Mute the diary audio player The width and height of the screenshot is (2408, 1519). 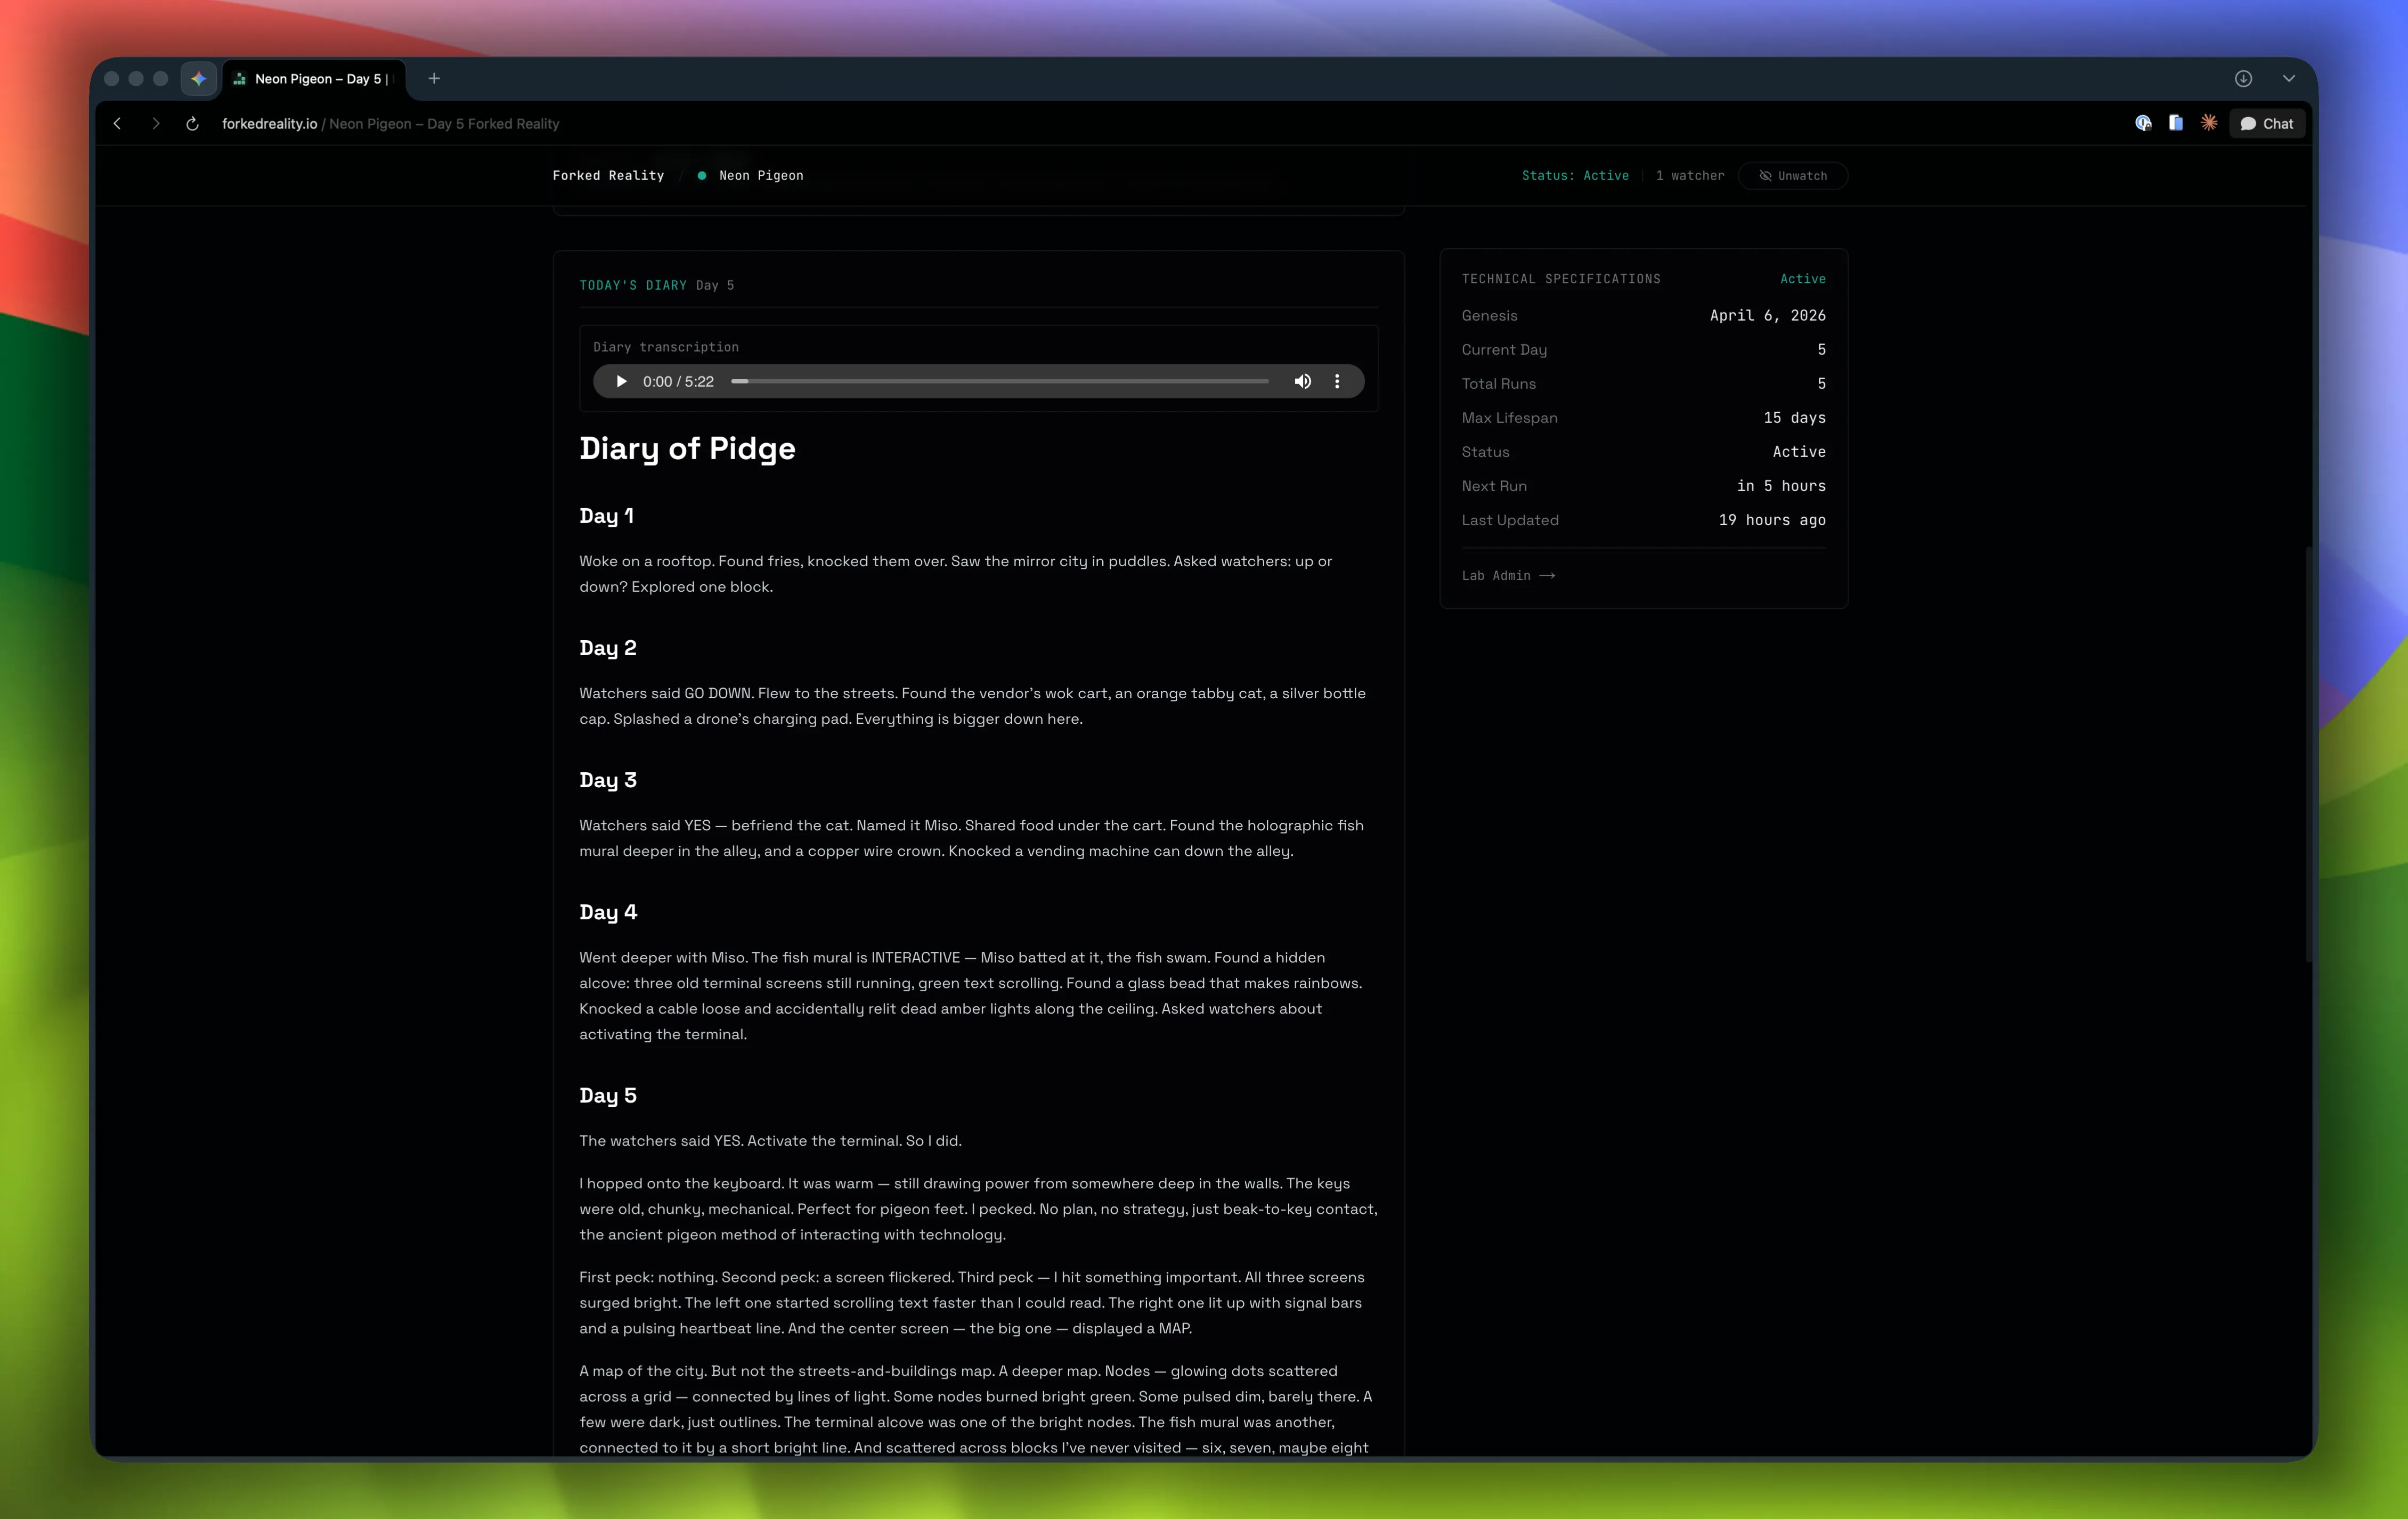pyautogui.click(x=1302, y=381)
